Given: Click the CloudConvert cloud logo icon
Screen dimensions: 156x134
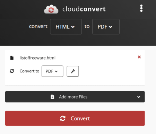Looking at the screenshot, I should tap(51, 9).
